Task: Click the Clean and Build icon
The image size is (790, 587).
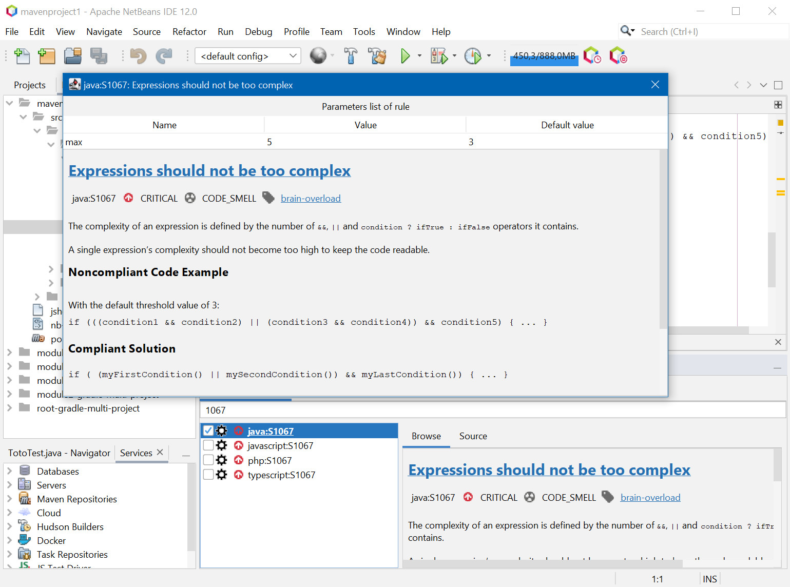Action: tap(377, 56)
